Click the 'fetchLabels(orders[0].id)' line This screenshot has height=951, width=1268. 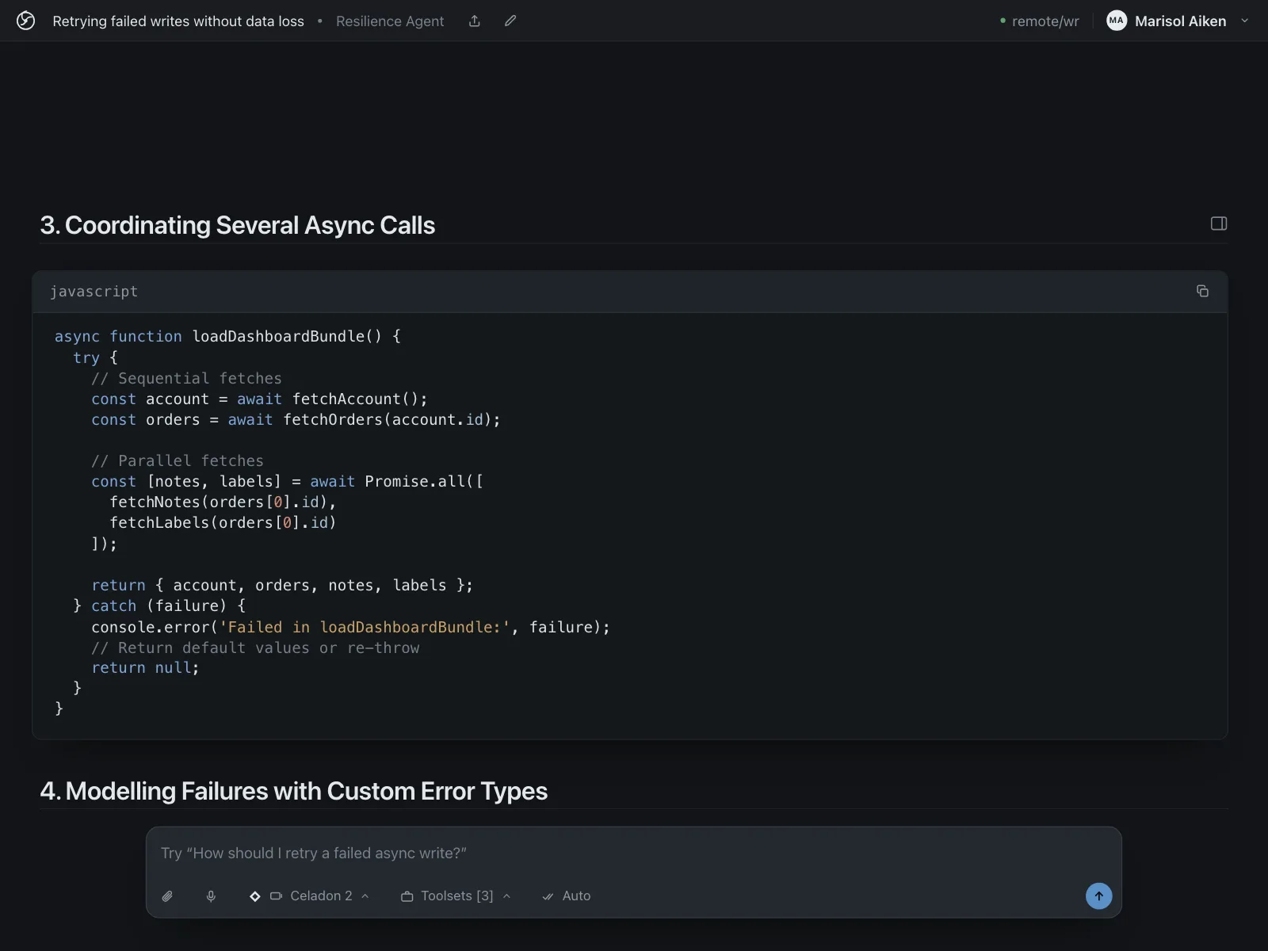(223, 523)
